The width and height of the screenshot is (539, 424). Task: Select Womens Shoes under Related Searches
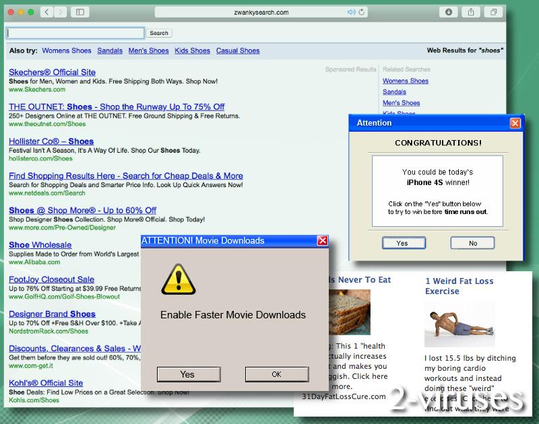[x=405, y=80]
